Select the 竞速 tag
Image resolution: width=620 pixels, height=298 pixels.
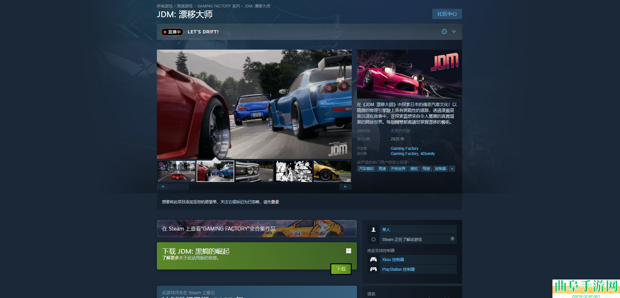point(382,169)
